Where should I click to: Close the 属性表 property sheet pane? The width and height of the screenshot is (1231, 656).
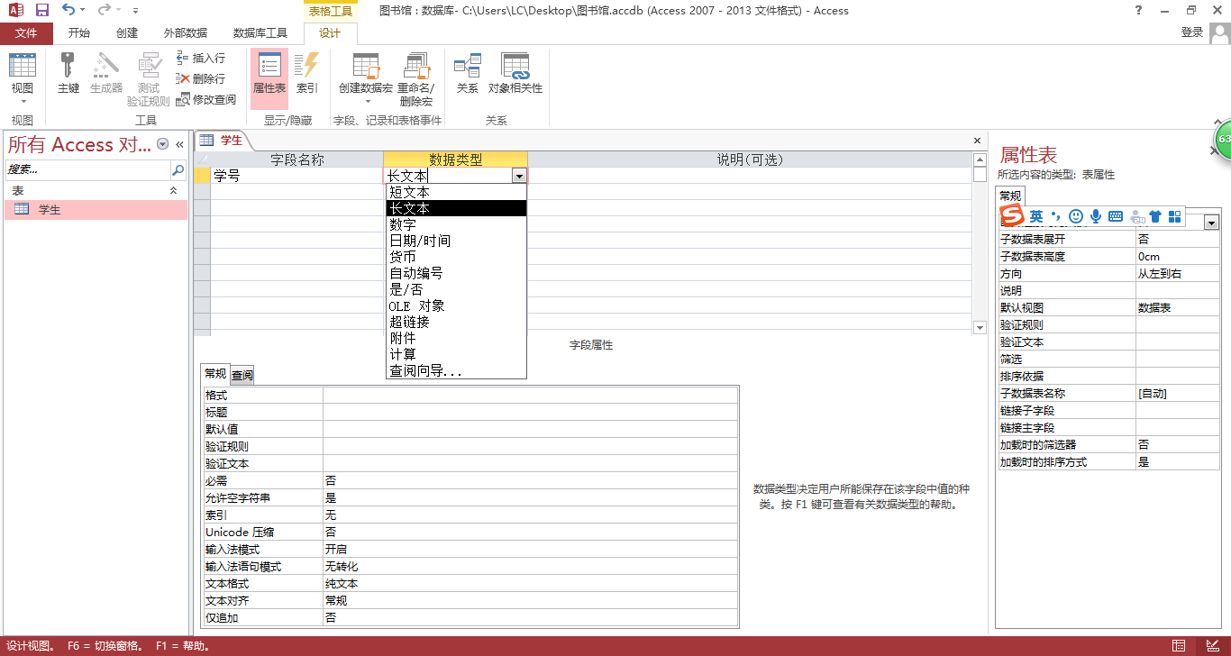pos(1213,151)
